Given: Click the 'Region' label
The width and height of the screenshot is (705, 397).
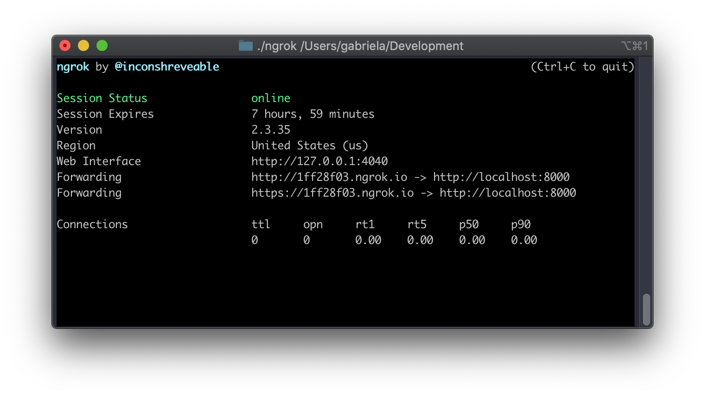Looking at the screenshot, I should click(x=76, y=146).
